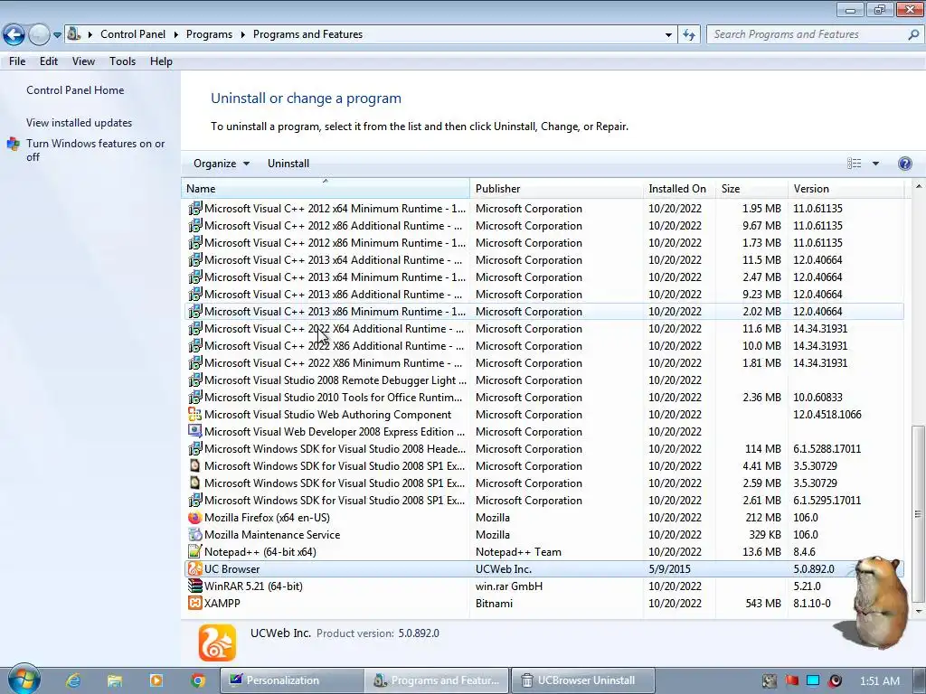926x694 pixels.
Task: Expand arrow after Programs breadcrumb
Action: (x=242, y=35)
